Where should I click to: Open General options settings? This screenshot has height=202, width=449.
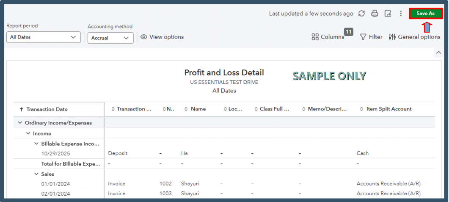pyautogui.click(x=414, y=37)
